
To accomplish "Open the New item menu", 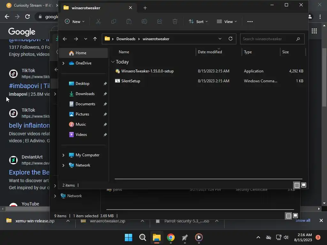I will [x=74, y=21].
